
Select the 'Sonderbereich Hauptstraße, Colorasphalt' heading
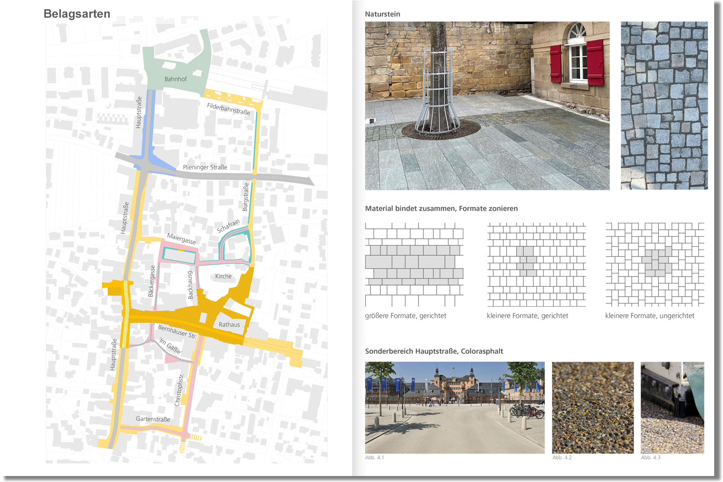pyautogui.click(x=434, y=351)
